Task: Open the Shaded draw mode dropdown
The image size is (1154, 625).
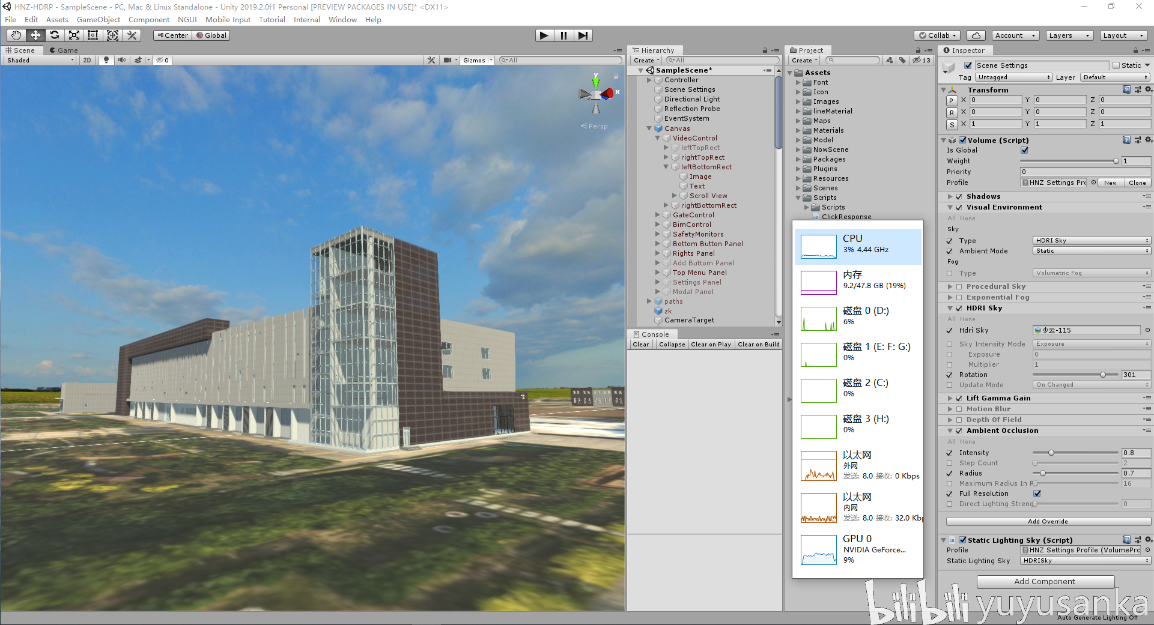Action: (39, 59)
